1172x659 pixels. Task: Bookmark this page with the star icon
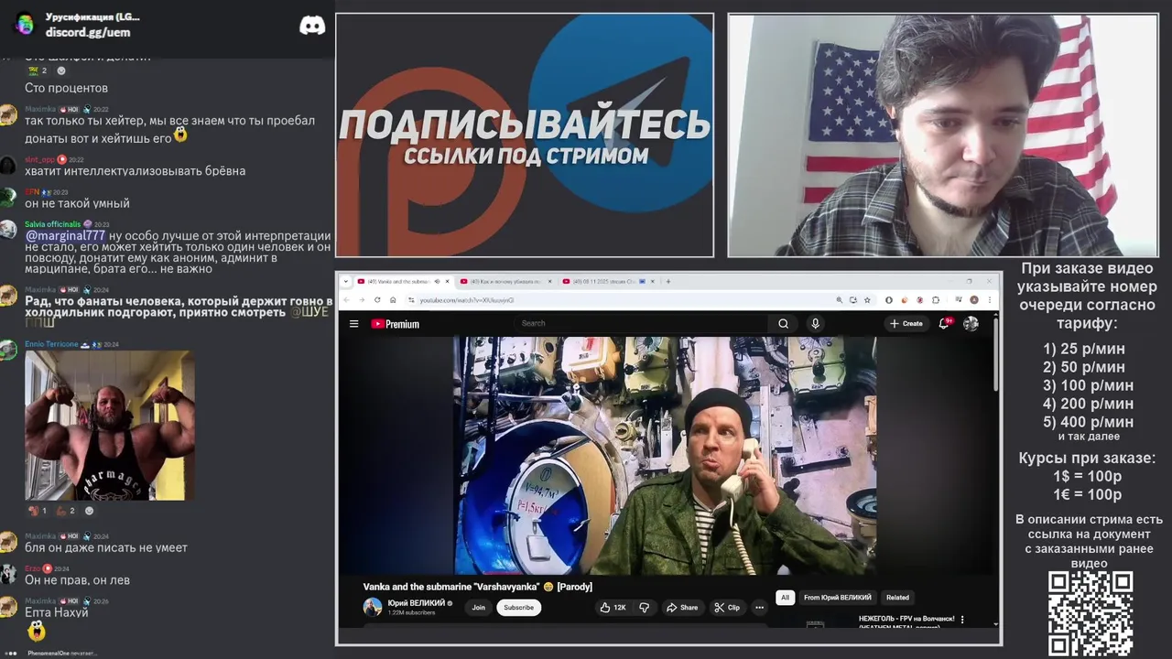pyautogui.click(x=867, y=299)
